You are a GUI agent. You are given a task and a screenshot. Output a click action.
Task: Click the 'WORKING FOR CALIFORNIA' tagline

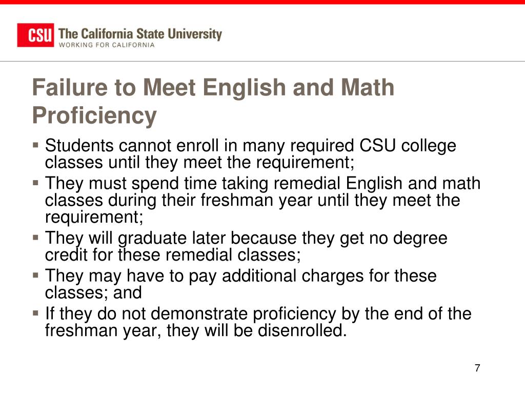pos(107,45)
